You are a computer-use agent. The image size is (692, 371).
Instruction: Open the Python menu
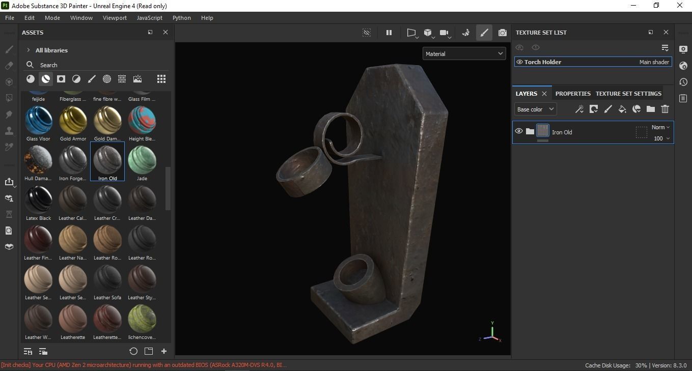(182, 18)
